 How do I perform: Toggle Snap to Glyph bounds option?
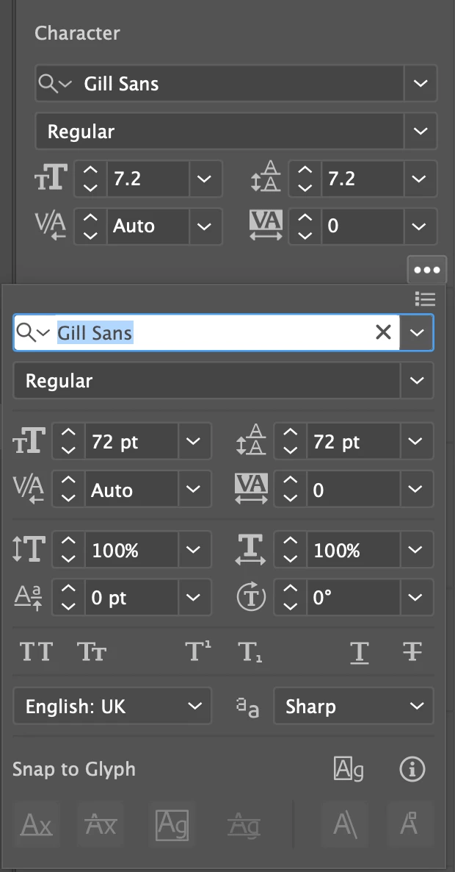click(172, 825)
